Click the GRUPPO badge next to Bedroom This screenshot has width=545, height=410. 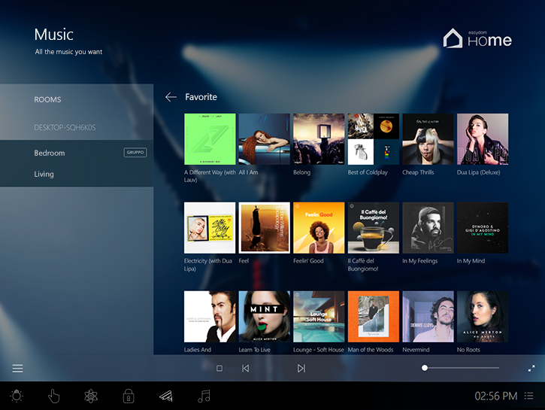point(135,152)
